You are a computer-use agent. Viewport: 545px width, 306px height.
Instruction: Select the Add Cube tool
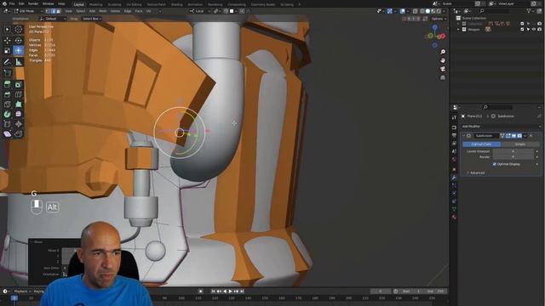pos(8,73)
